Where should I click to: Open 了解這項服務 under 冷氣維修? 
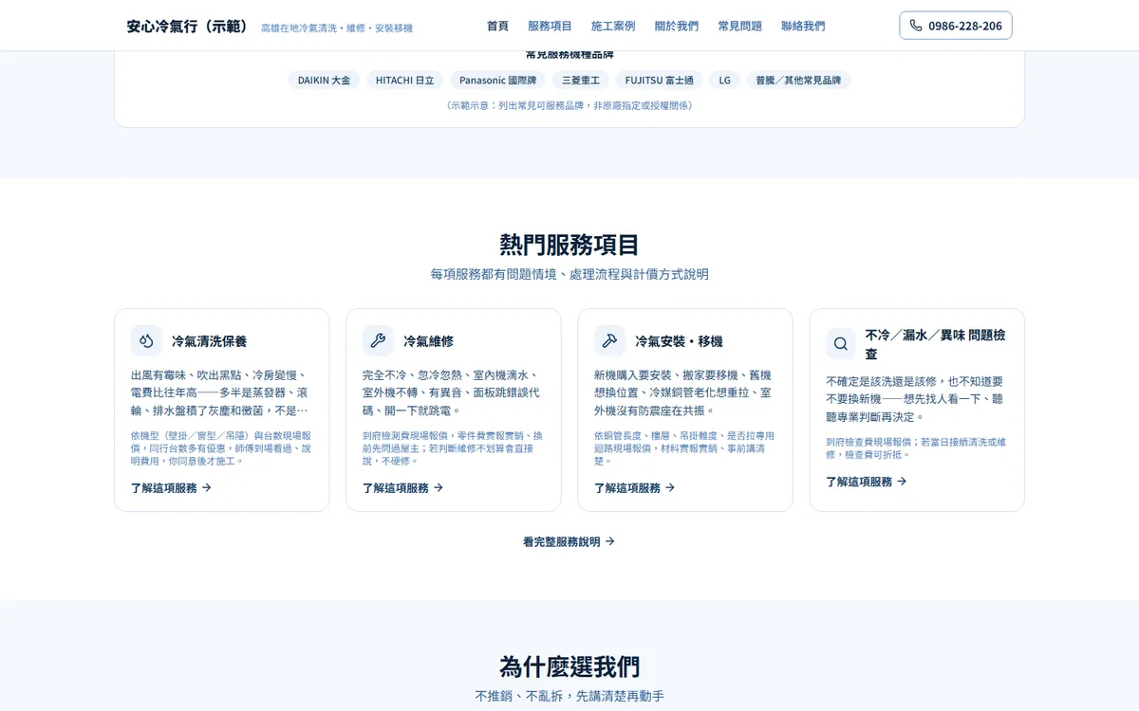click(403, 487)
